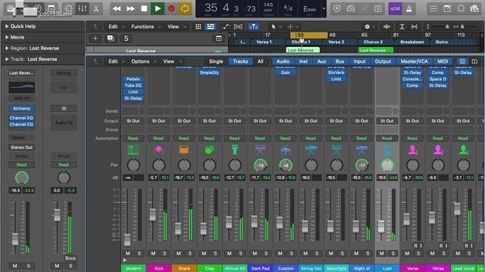Screen dimensions: 485x272
Task: Solo the Snare channel strip
Action: click(x=190, y=254)
